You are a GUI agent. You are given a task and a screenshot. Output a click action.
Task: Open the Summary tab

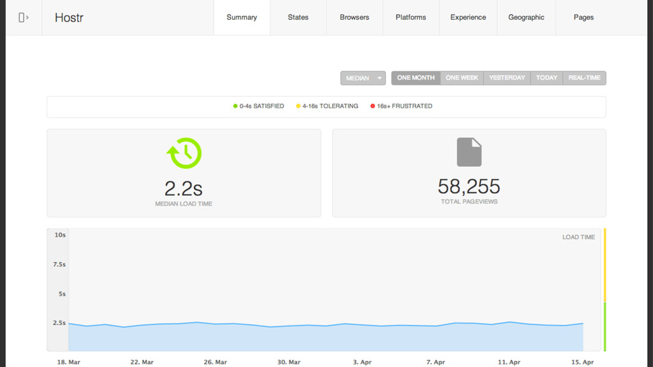242,17
